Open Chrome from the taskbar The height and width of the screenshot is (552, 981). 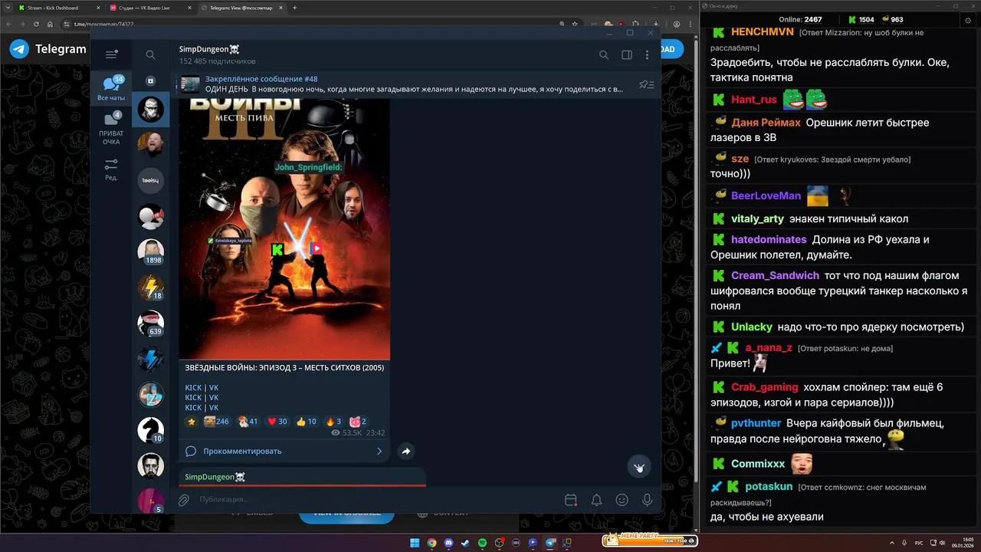tap(431, 543)
